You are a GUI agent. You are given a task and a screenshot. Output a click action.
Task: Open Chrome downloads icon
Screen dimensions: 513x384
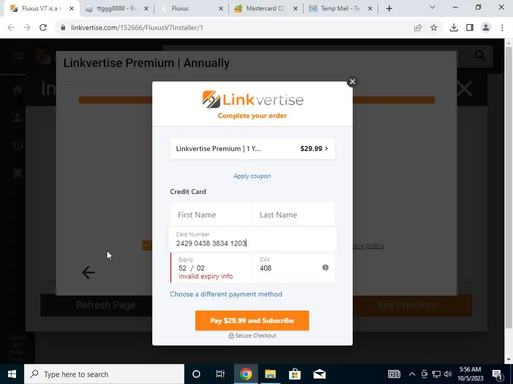(x=454, y=28)
